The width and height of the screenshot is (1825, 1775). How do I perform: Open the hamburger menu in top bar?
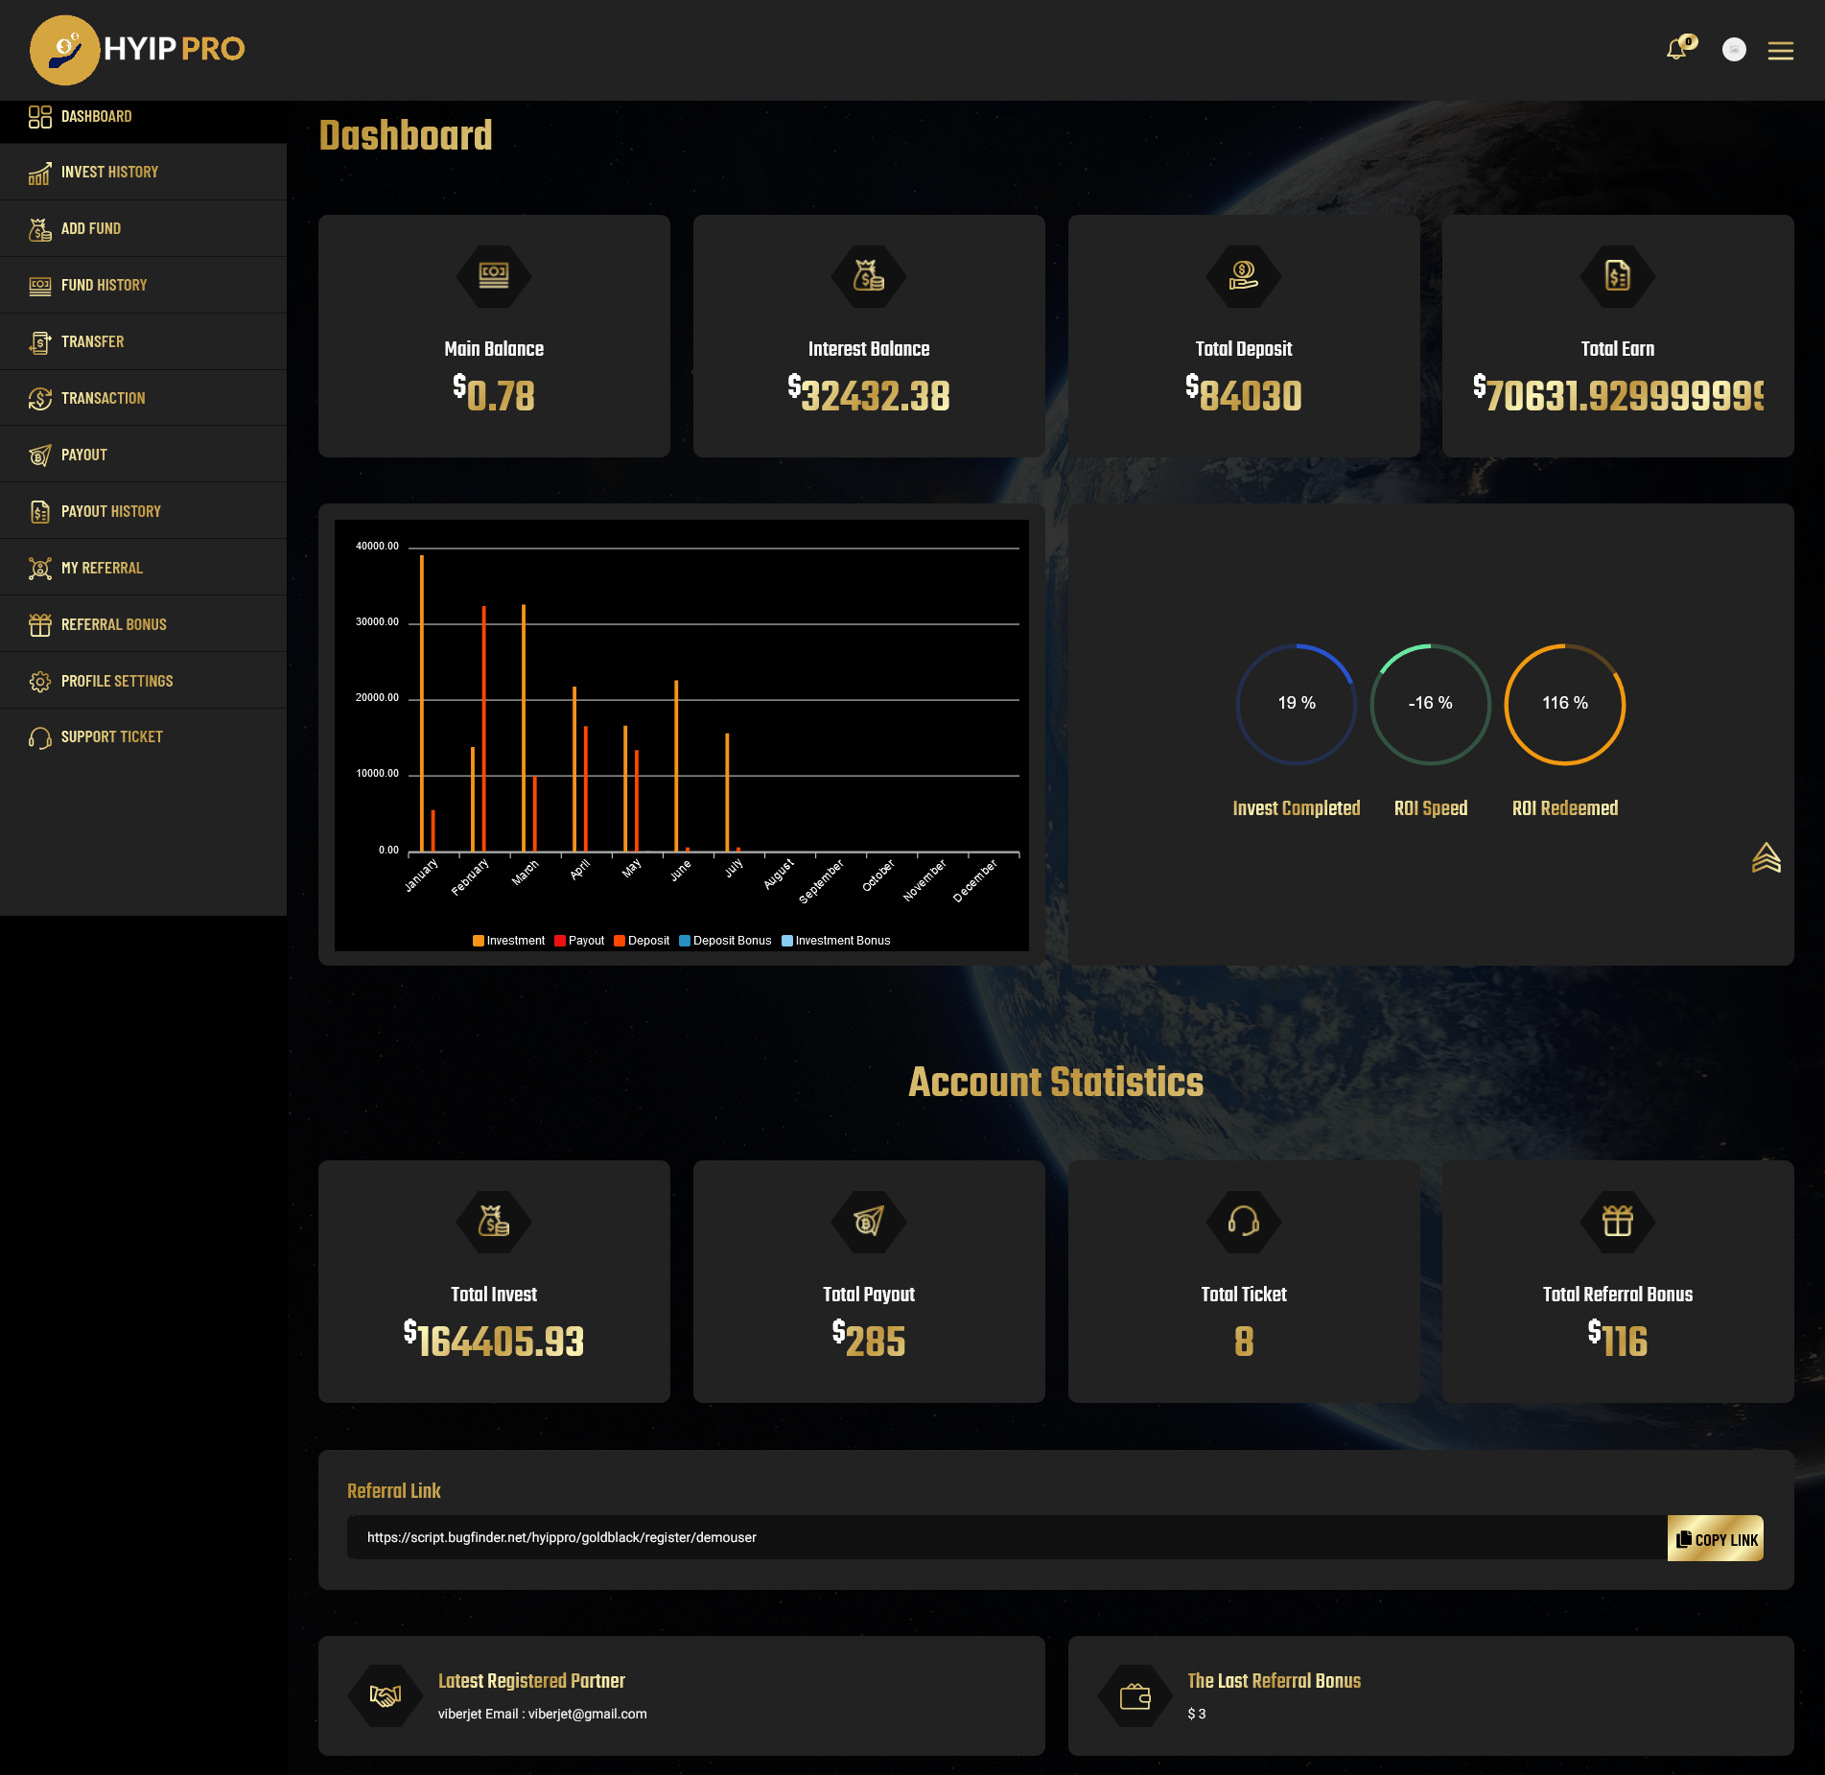(1781, 51)
